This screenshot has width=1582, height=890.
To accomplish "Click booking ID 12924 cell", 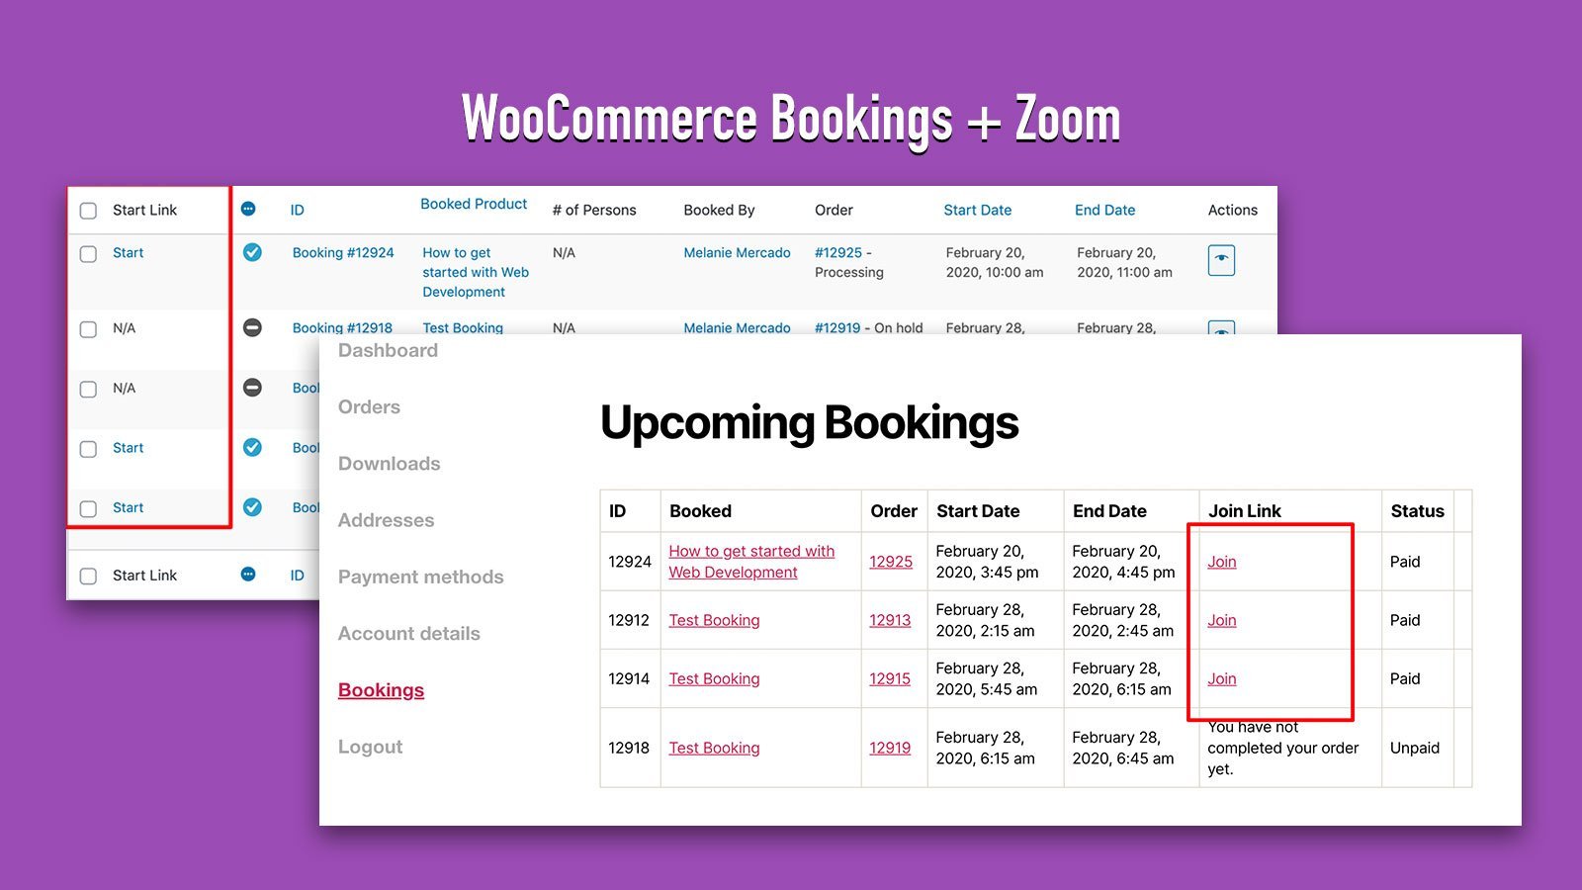I will (630, 562).
